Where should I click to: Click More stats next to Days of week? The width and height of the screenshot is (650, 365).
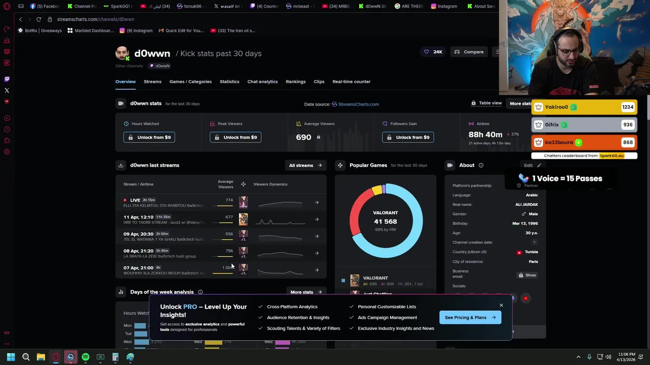[x=306, y=292]
